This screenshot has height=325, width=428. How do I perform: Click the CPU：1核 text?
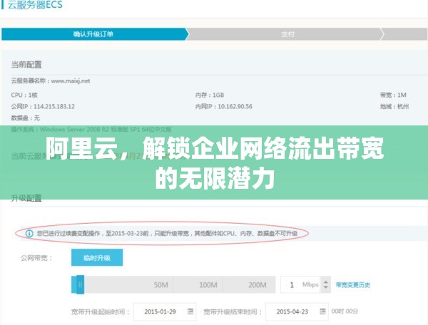24,95
